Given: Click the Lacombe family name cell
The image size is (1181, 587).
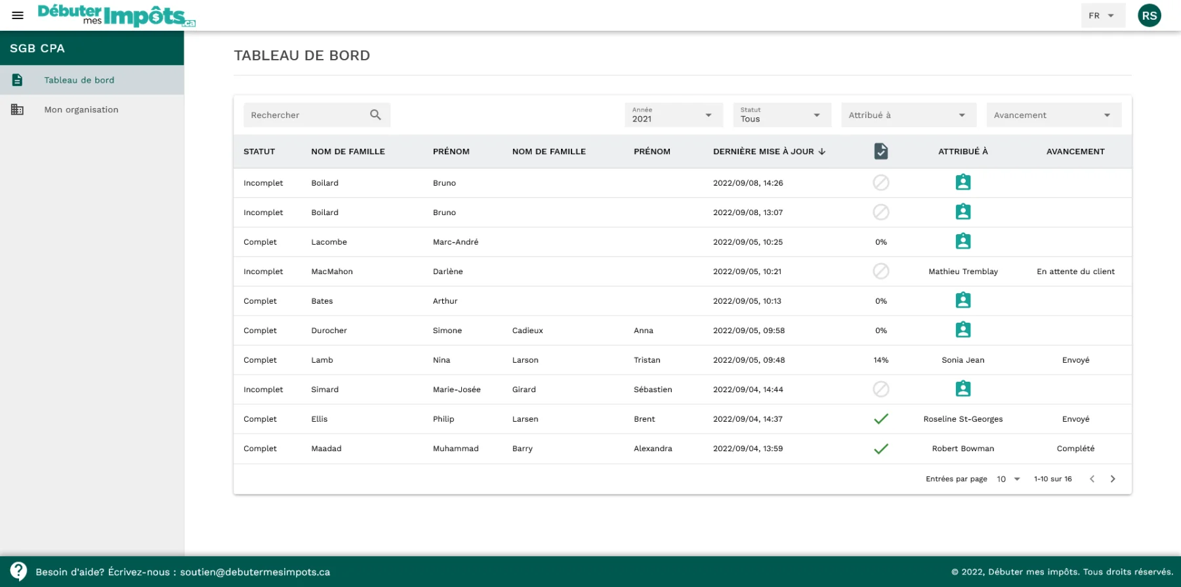Looking at the screenshot, I should pyautogui.click(x=329, y=242).
